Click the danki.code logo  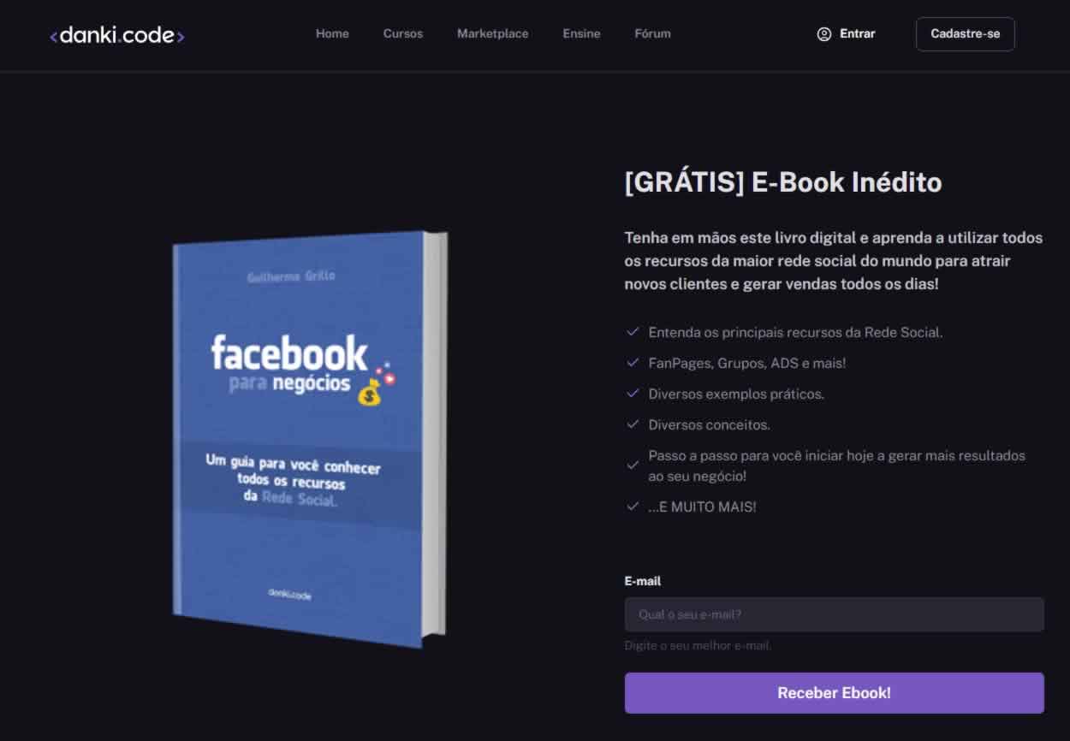[116, 34]
